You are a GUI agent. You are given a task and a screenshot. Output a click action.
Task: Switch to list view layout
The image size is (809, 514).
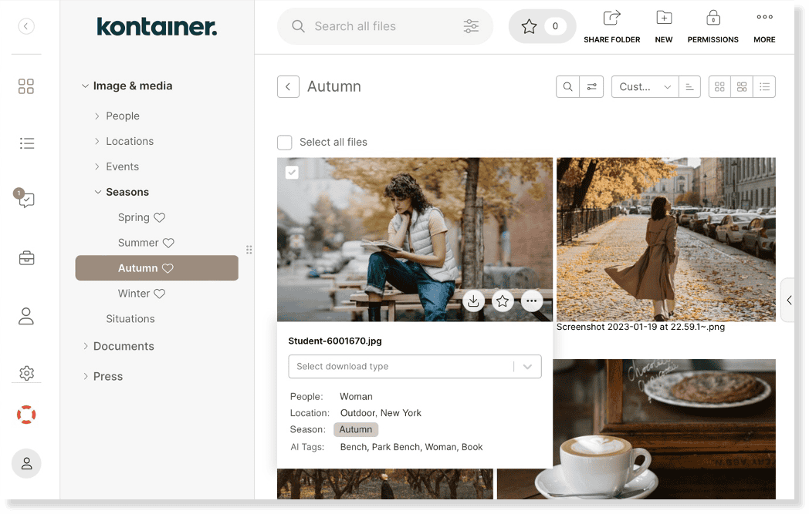tap(764, 87)
